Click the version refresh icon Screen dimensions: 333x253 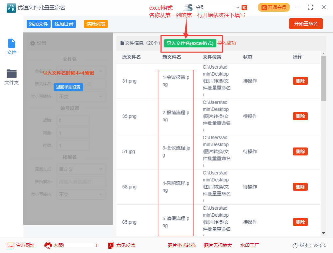click(295, 246)
